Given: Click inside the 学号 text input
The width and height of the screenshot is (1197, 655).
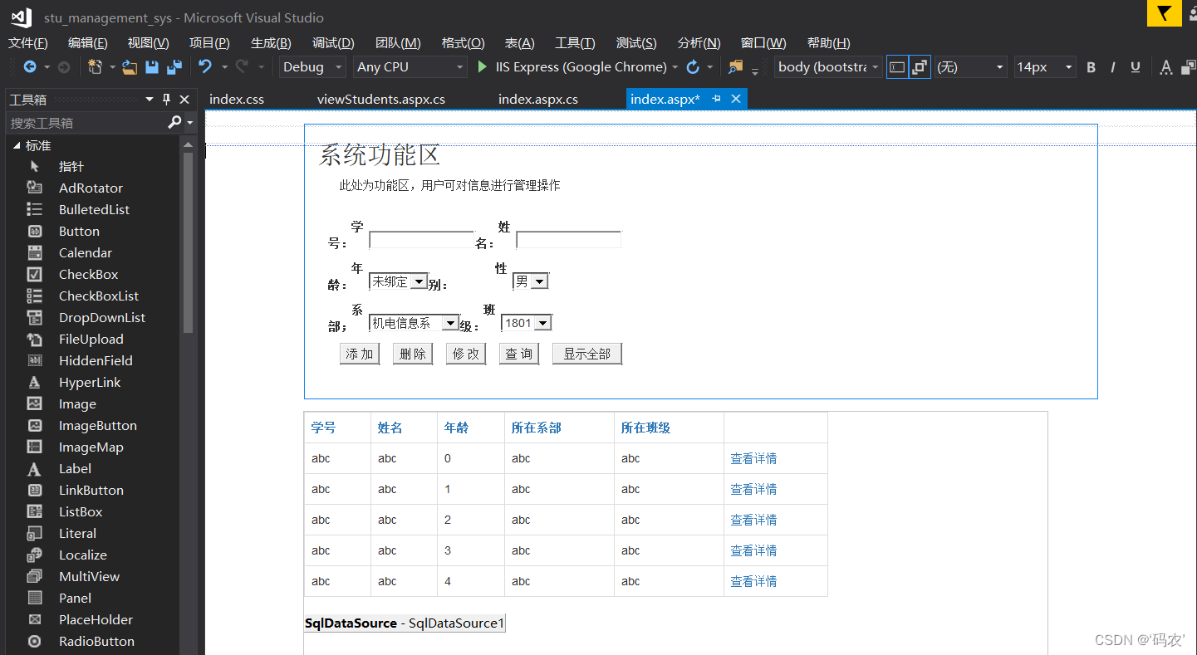Looking at the screenshot, I should tap(421, 240).
